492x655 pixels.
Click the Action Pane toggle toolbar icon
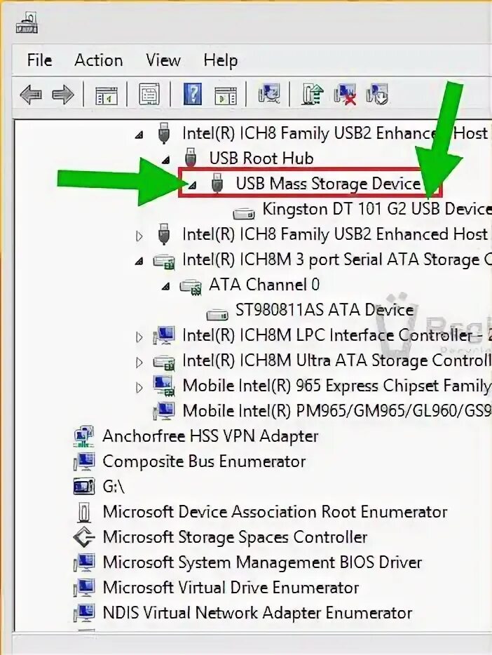(x=226, y=95)
